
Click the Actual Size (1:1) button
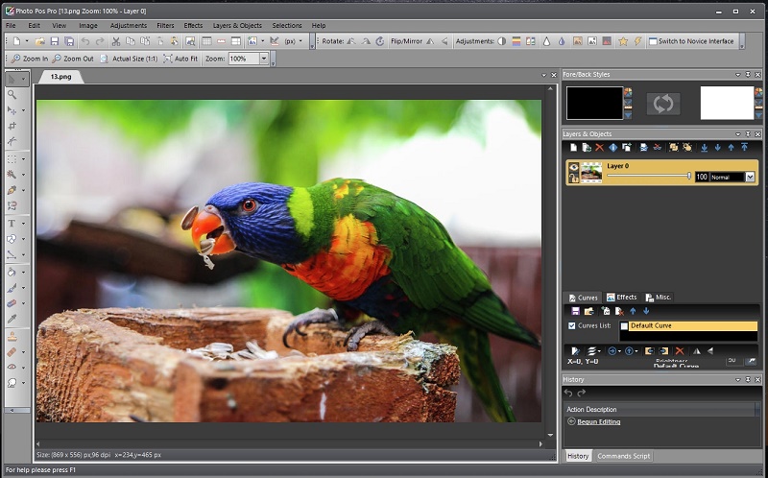(129, 59)
